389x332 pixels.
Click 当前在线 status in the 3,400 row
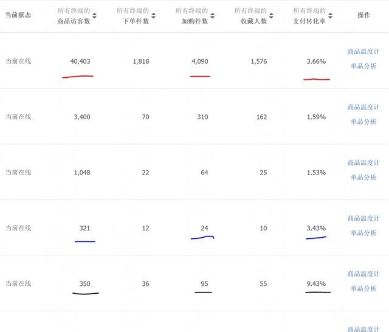(18, 117)
